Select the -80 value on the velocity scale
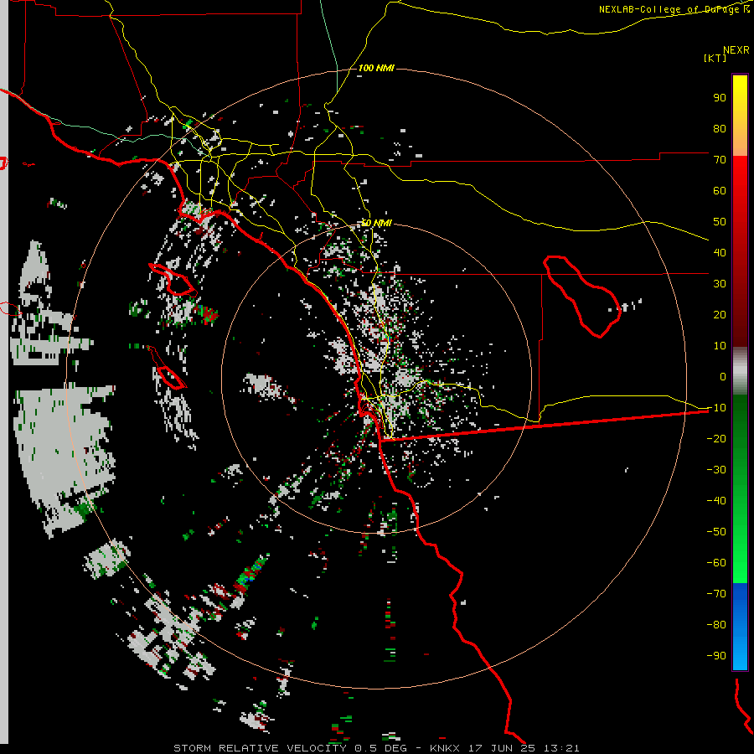 (716, 625)
